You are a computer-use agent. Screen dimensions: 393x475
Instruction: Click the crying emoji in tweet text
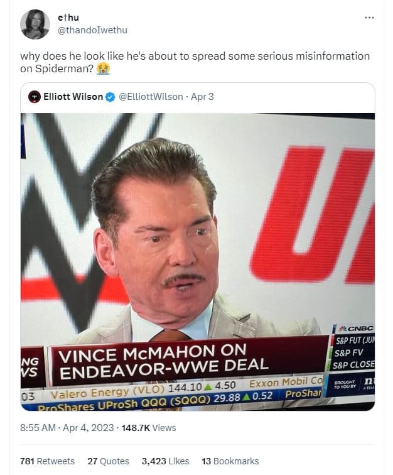[104, 68]
